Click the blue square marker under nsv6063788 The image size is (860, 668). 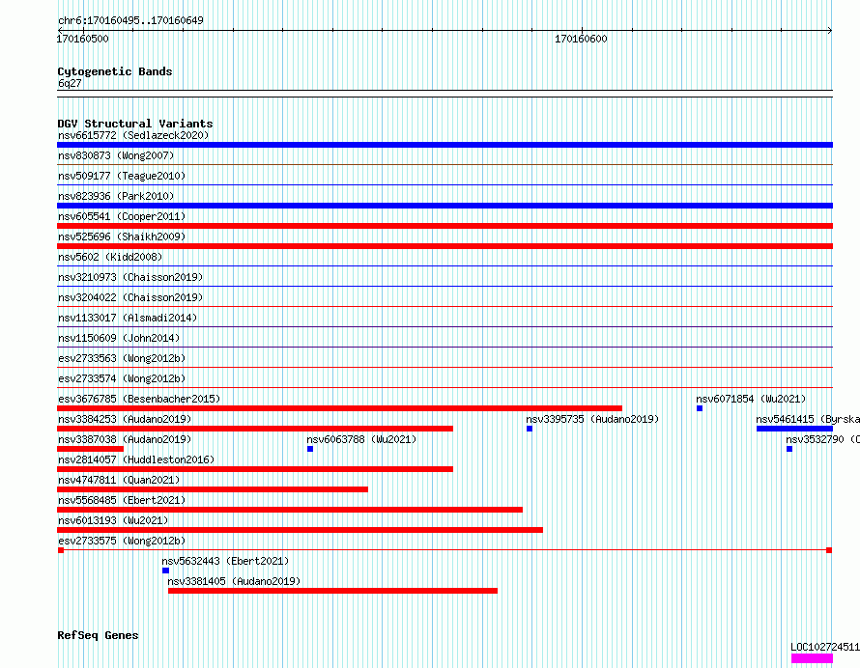(x=310, y=449)
